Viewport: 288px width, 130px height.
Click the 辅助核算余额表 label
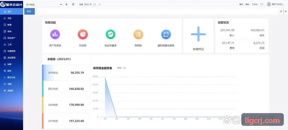click(166, 45)
